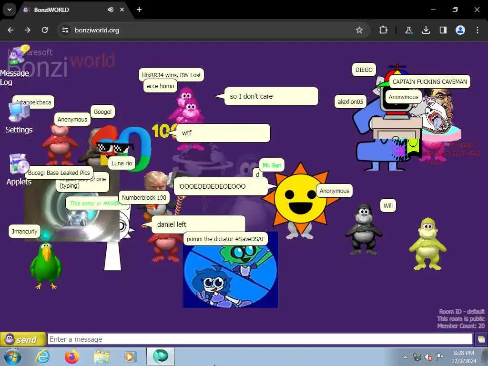
Task: Click the CAPTAIN FUCKING CAVEMAN name tag
Action: [429, 82]
